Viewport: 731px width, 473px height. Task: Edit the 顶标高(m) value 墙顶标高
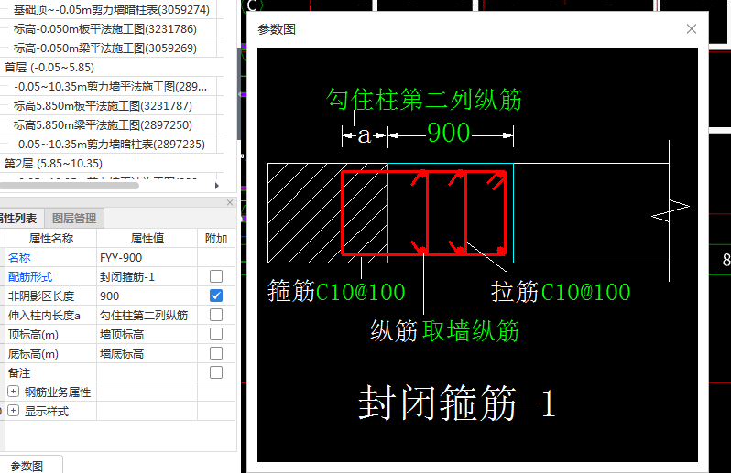[x=147, y=334]
